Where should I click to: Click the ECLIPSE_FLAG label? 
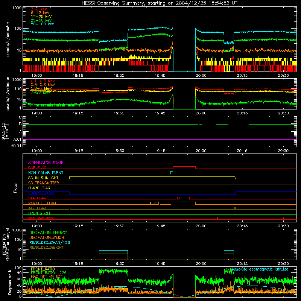click(41, 193)
